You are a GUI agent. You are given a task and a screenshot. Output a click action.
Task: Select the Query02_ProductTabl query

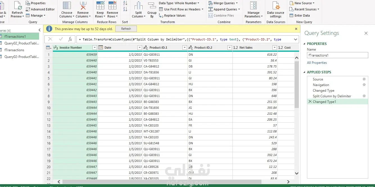21,43
